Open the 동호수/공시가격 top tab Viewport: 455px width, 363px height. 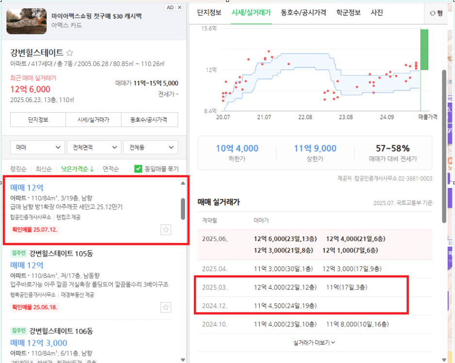(x=303, y=13)
